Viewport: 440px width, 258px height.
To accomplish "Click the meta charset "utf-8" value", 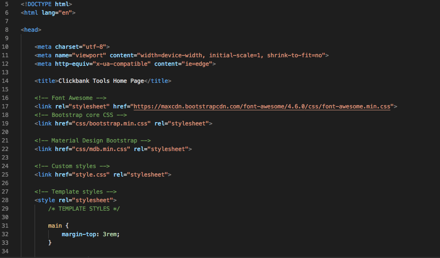I will [x=94, y=47].
